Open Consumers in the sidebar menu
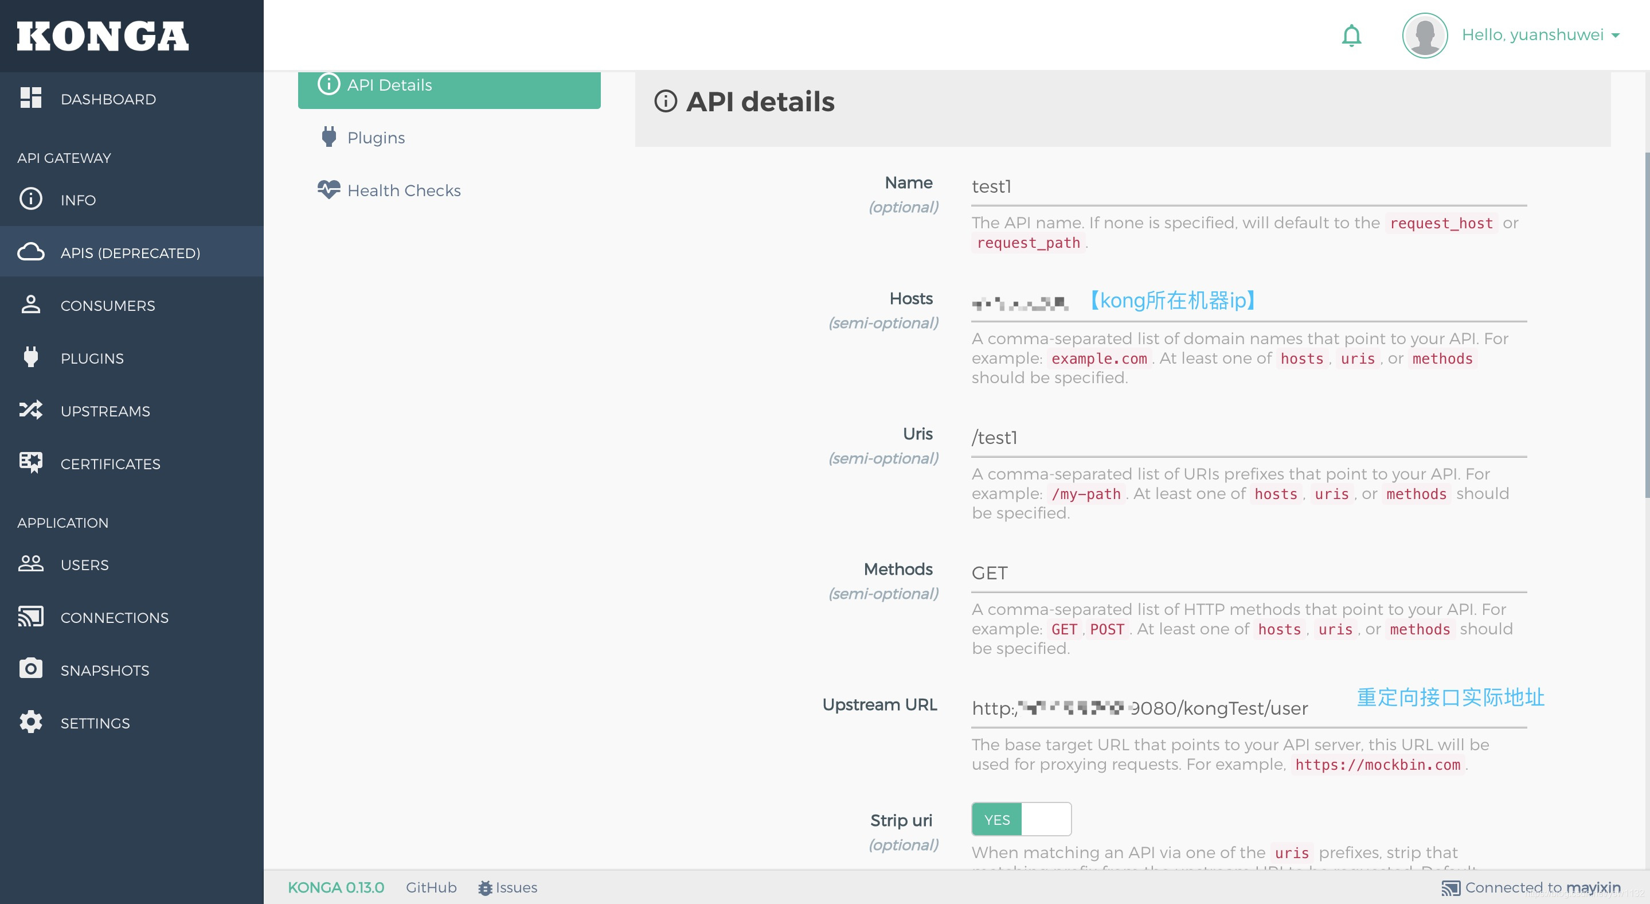 tap(107, 306)
